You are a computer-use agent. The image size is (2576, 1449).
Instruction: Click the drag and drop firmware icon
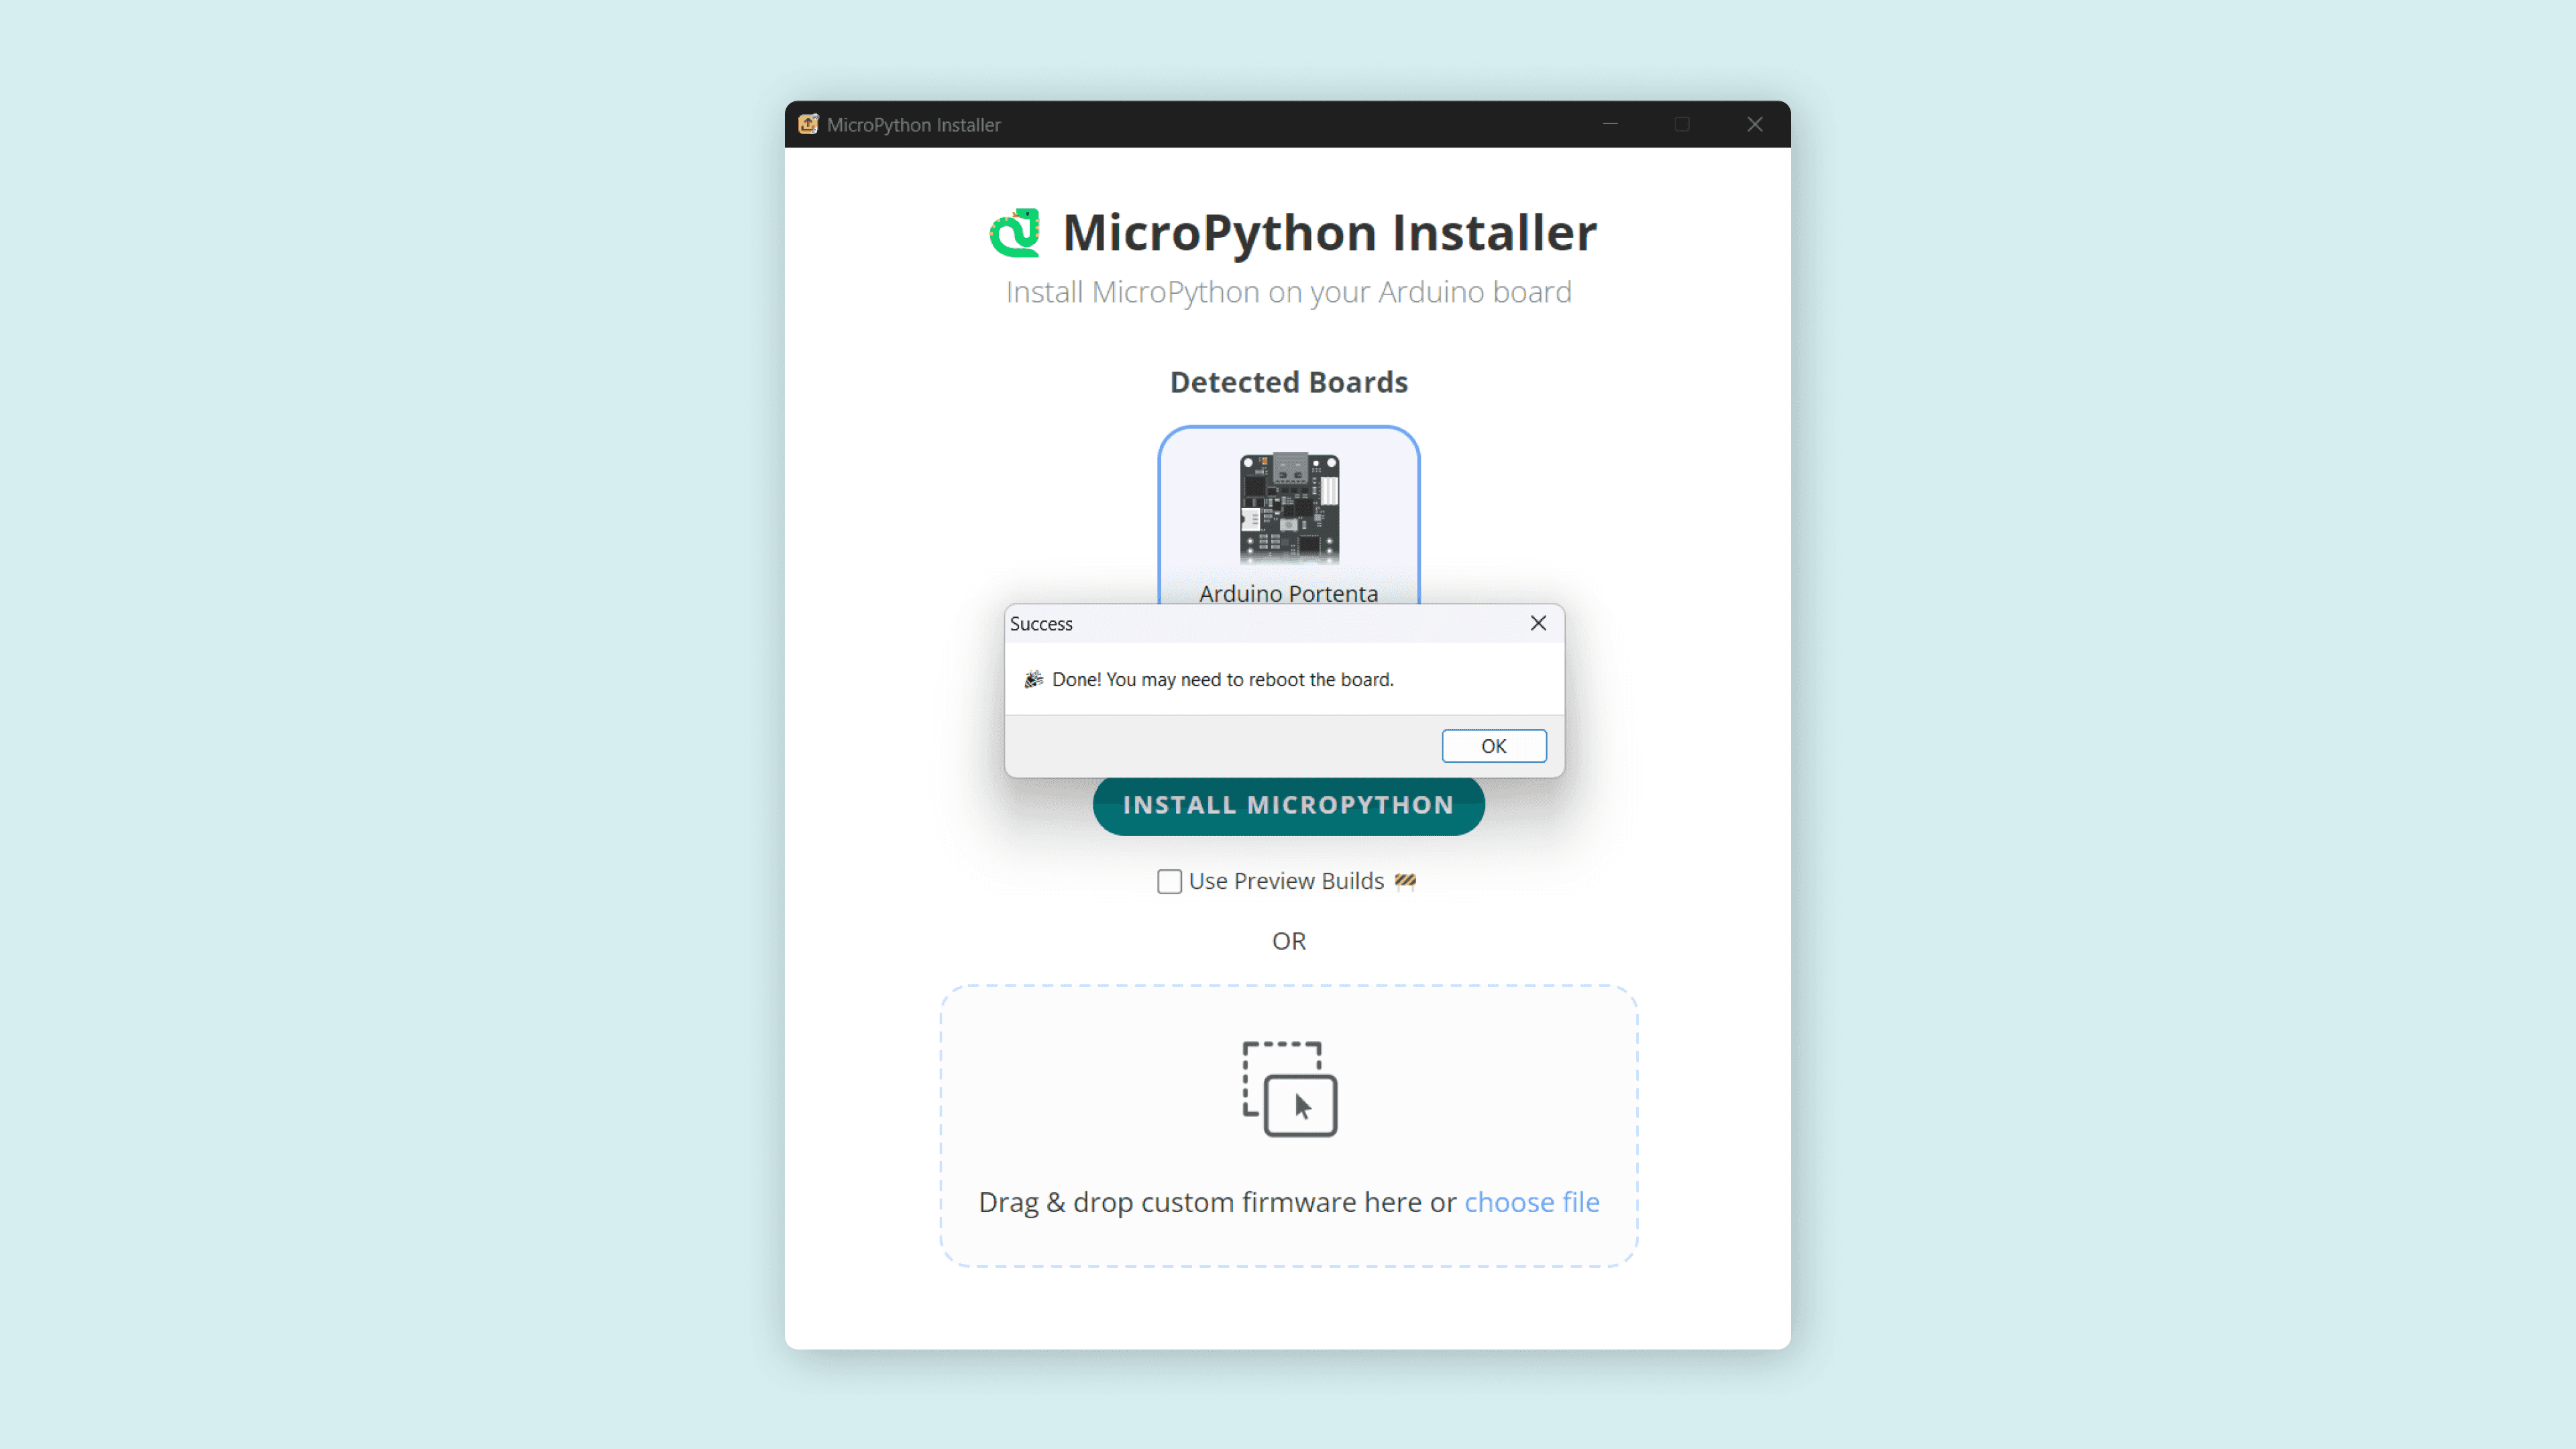click(x=1289, y=1089)
